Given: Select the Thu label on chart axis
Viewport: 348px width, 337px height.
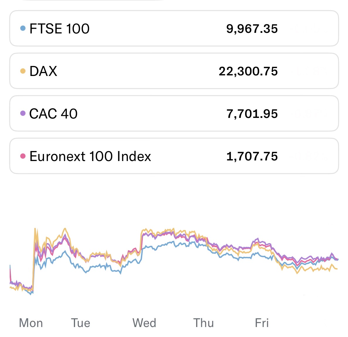Looking at the screenshot, I should click(203, 323).
